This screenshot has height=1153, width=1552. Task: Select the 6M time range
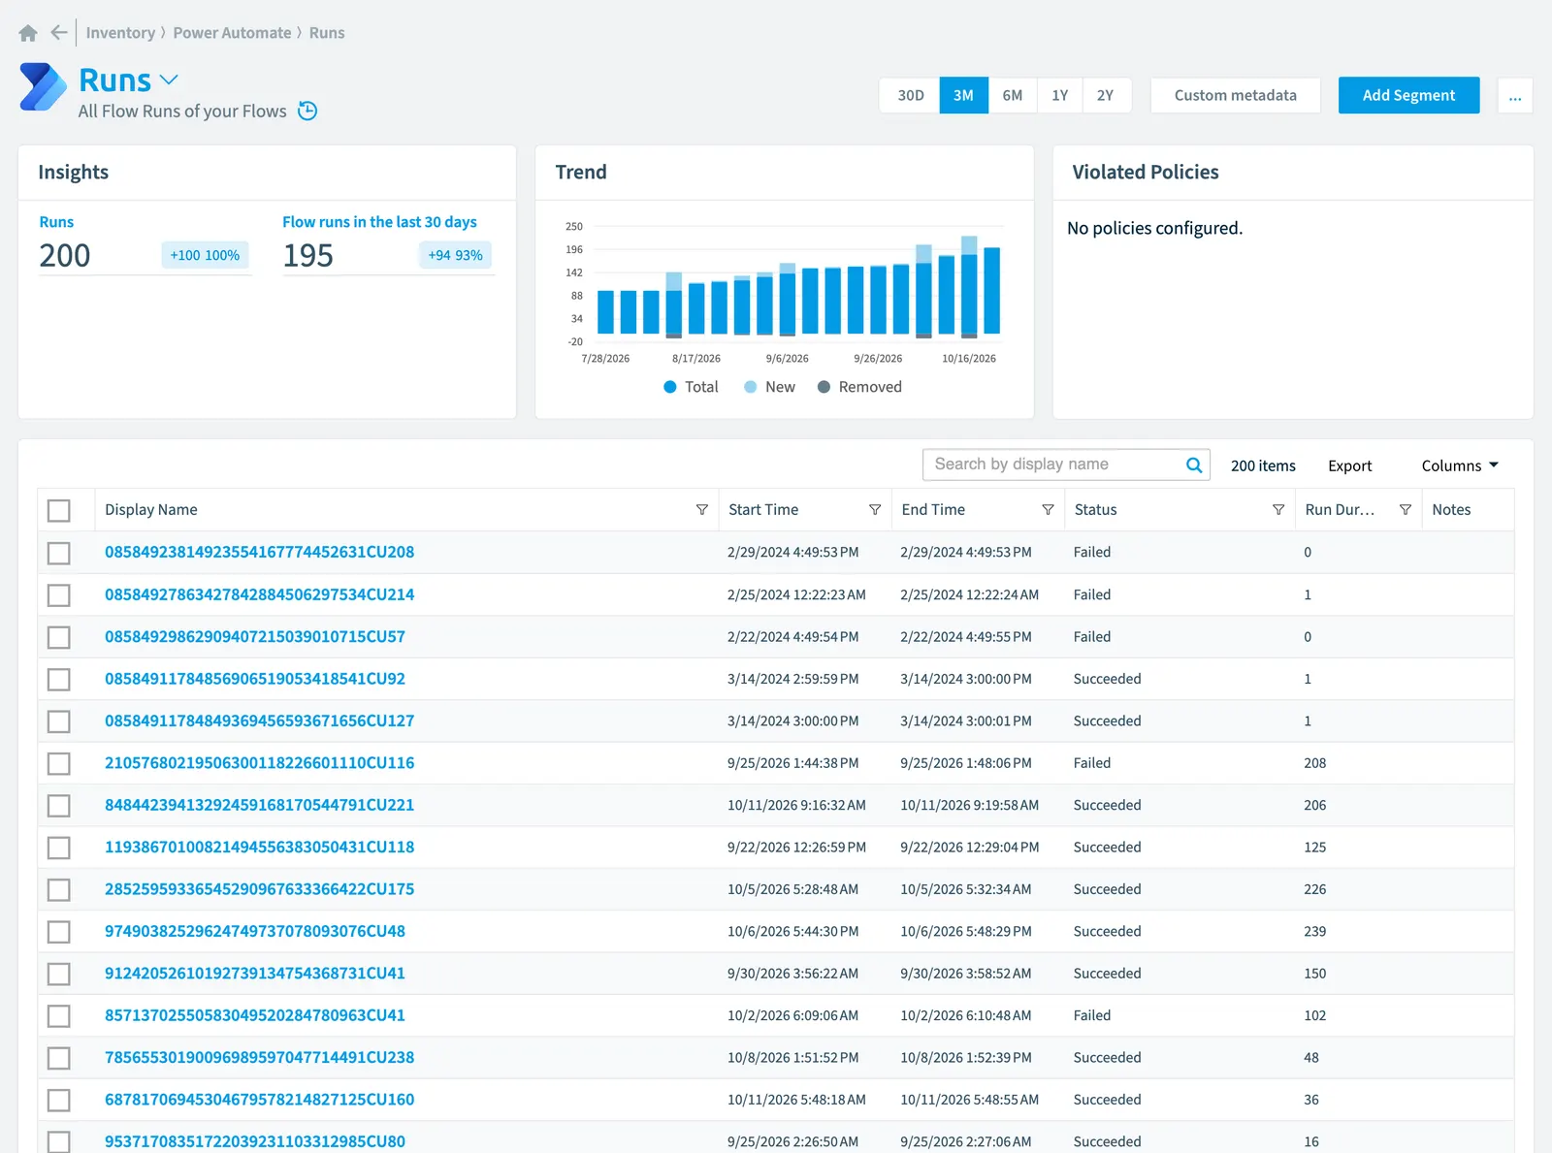1013,96
